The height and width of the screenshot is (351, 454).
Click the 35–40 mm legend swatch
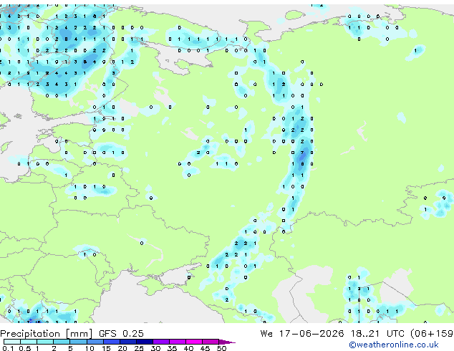tap(177, 342)
